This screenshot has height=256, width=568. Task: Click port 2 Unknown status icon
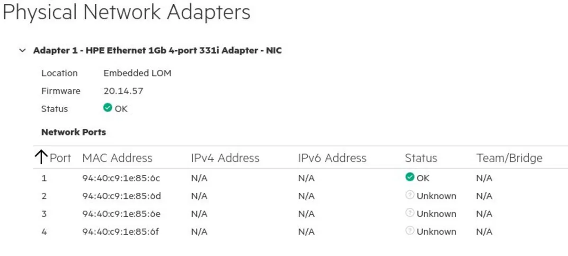click(x=410, y=196)
